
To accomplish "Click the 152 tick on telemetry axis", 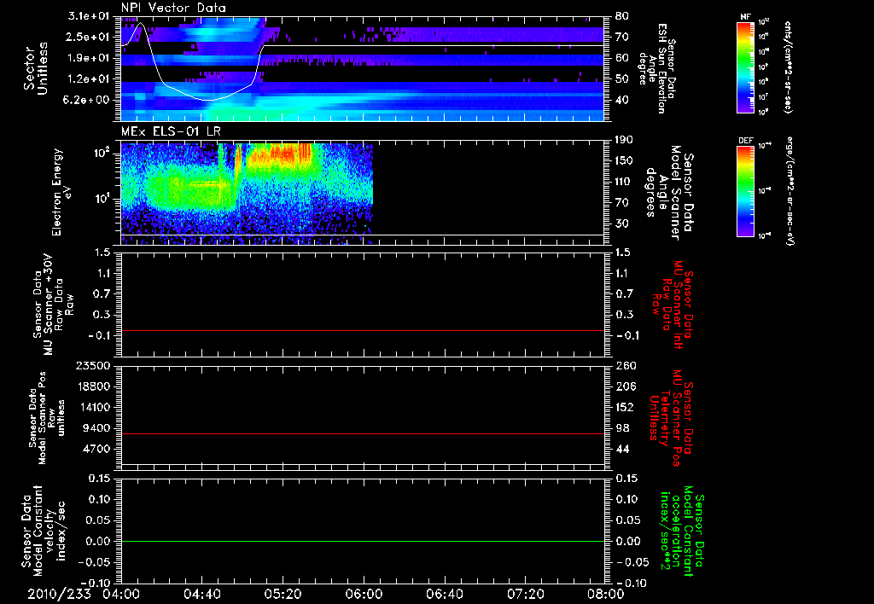I will tap(625, 407).
